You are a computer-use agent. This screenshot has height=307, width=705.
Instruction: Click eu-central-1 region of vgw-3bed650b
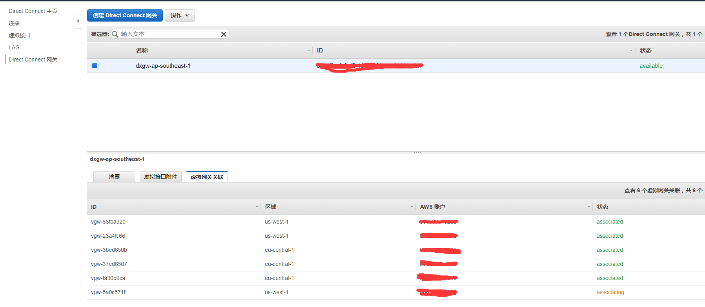[x=279, y=250]
